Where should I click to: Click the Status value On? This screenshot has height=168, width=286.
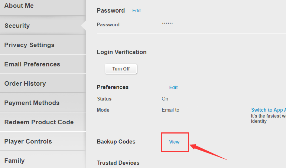click(x=165, y=99)
